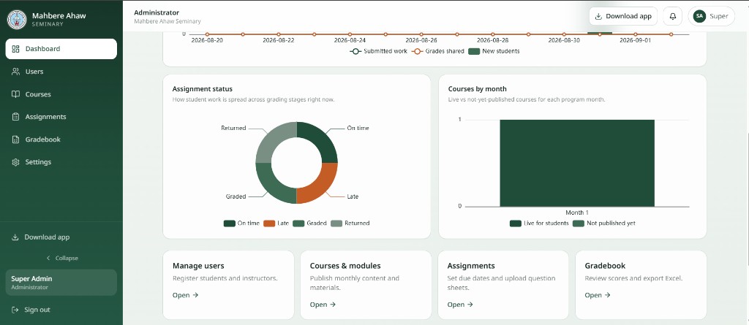Viewport: 749px width, 325px height.
Task: Click the sidebar Download app arrow icon
Action: coord(15,237)
